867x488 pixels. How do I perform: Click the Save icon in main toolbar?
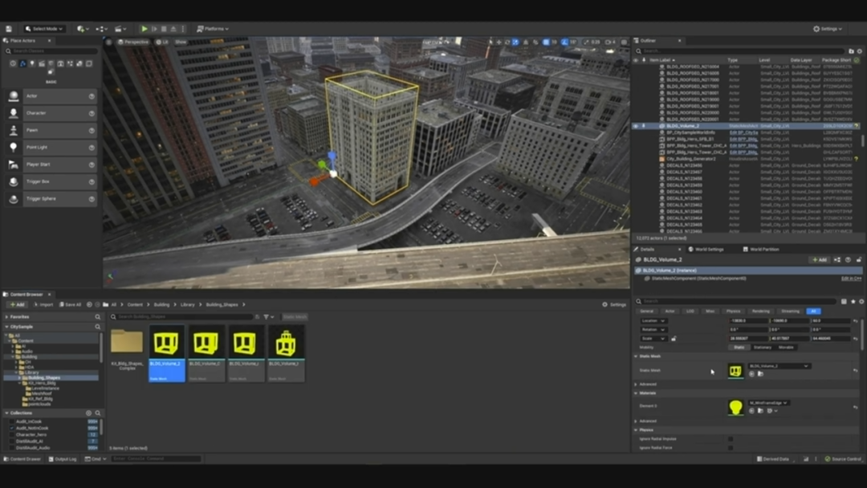[x=9, y=29]
